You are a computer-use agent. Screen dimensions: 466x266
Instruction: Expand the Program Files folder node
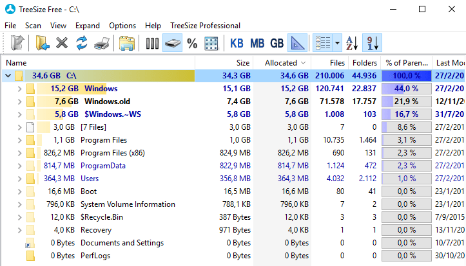point(19,140)
